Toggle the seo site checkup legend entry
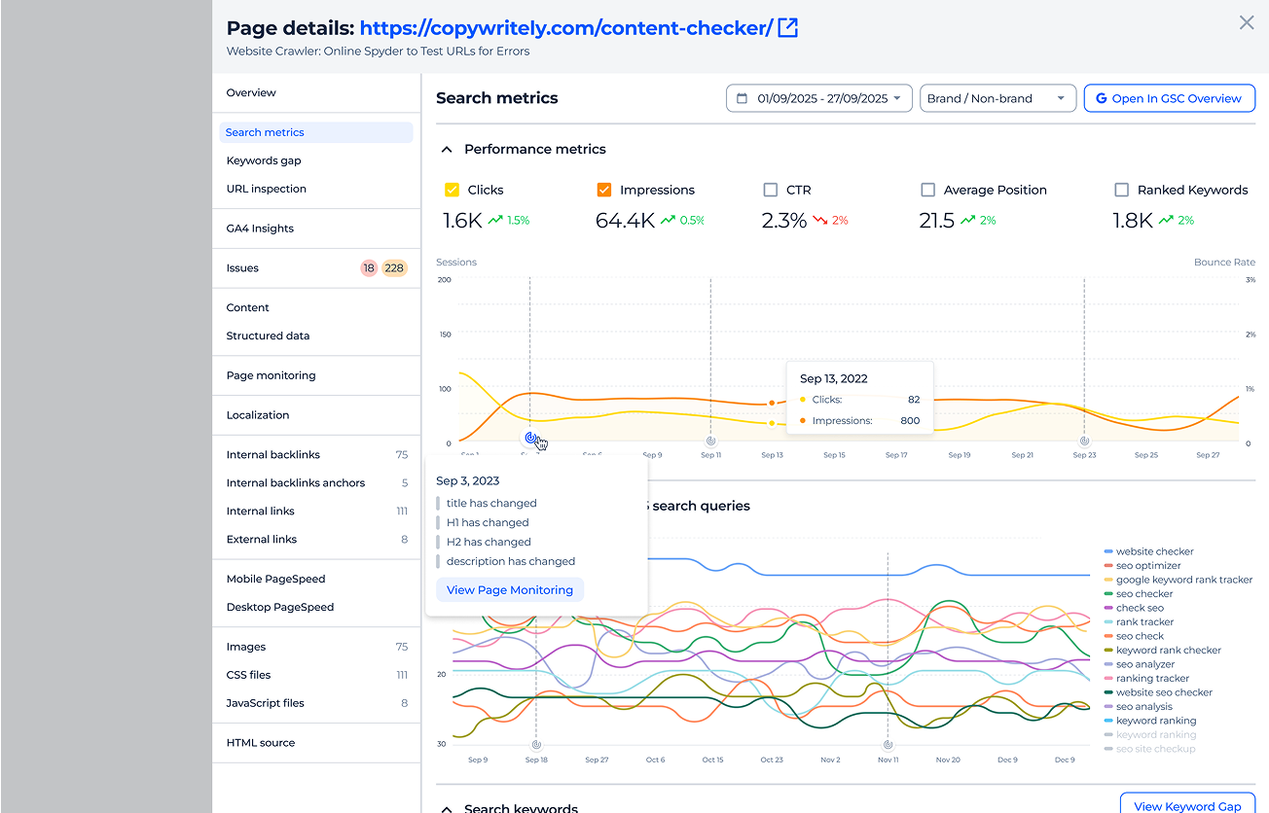Viewport: 1269px width, 813px height. click(x=1149, y=749)
